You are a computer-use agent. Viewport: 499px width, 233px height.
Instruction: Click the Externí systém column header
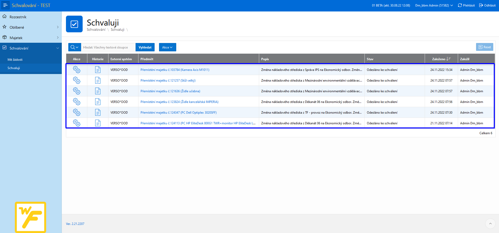coord(123,59)
